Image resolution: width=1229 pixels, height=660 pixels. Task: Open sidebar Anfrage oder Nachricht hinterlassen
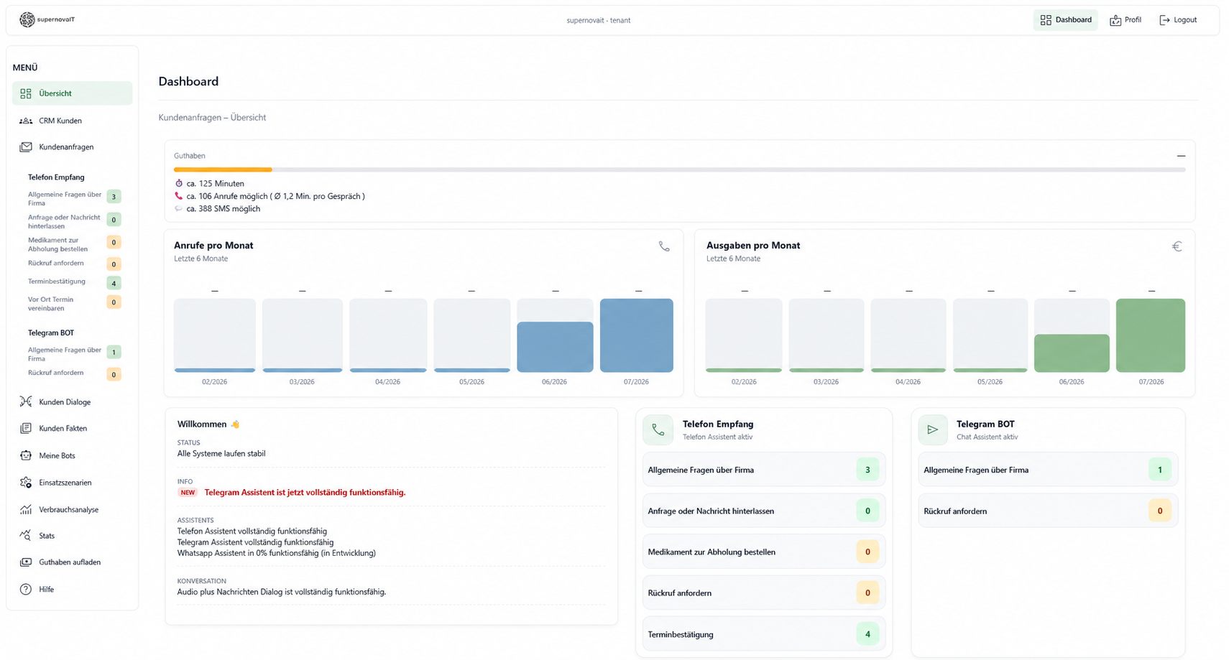point(73,221)
